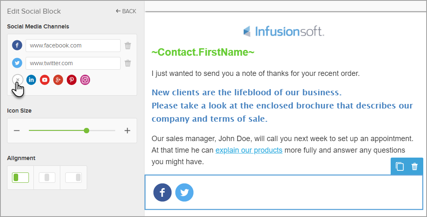This screenshot has width=427, height=217.
Task: Increase icon size with plus button
Action: click(x=127, y=131)
